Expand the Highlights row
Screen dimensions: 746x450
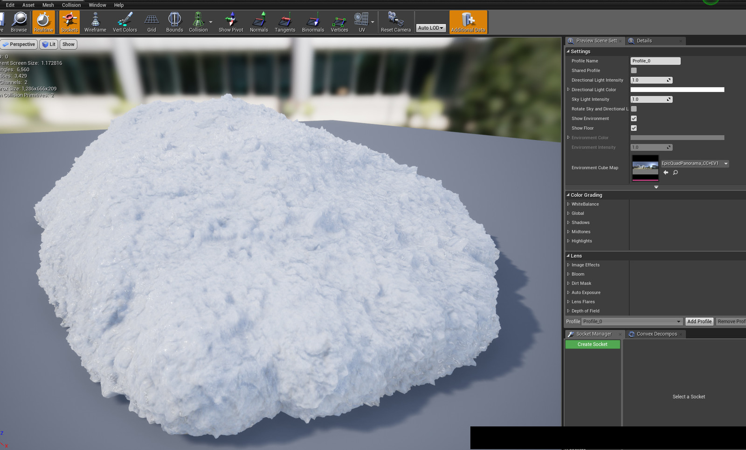[x=568, y=241]
